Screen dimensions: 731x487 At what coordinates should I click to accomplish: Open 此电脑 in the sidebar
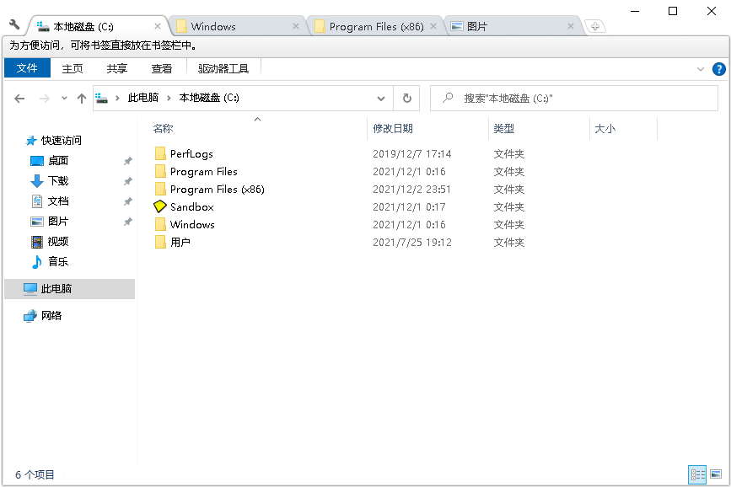(x=56, y=289)
